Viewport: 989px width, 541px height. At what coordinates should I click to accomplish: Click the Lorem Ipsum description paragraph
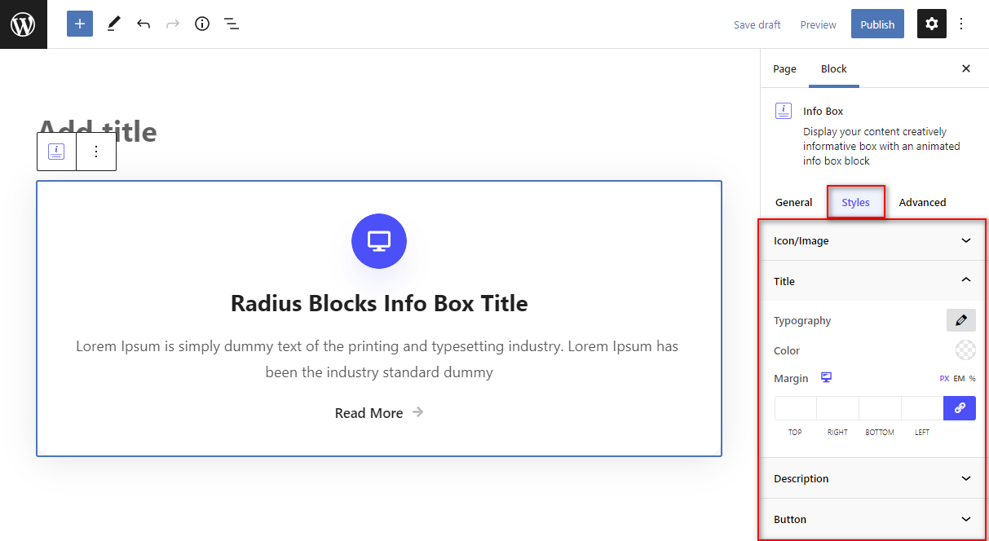377,359
